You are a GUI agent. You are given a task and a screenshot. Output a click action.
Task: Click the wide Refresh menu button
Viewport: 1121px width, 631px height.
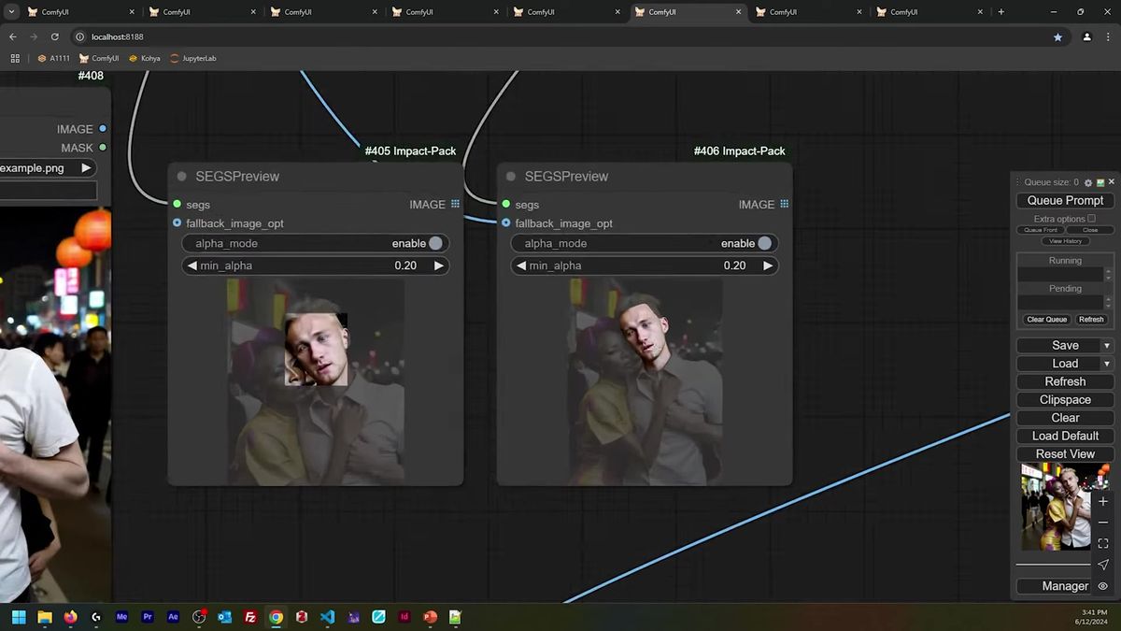(x=1065, y=381)
